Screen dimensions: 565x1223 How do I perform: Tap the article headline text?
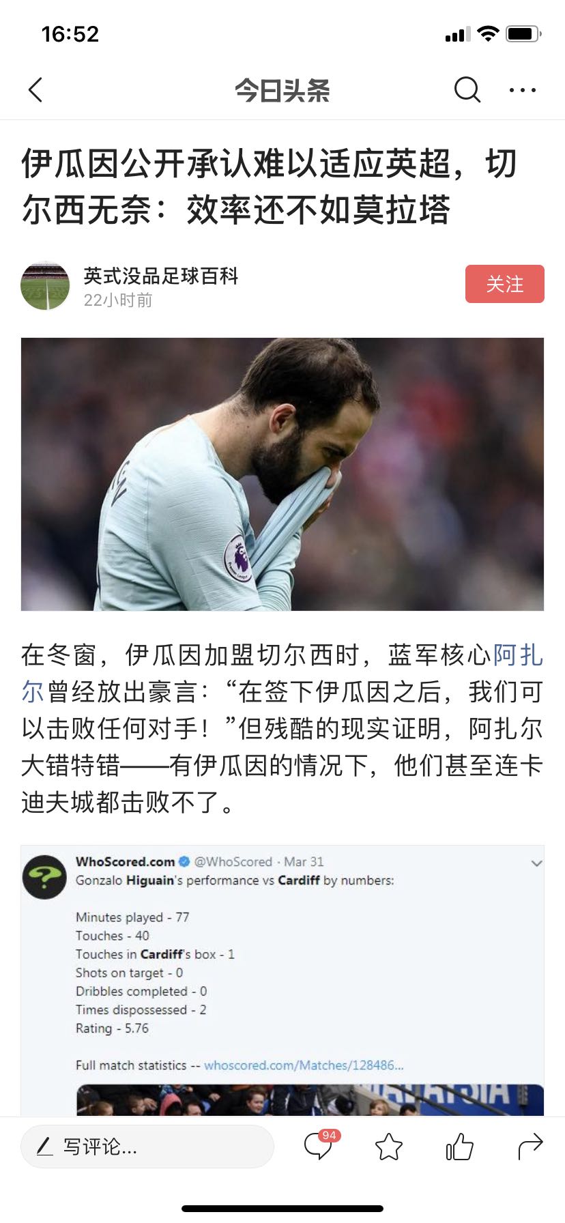(x=270, y=186)
